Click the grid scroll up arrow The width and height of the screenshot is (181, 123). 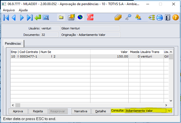171,52
